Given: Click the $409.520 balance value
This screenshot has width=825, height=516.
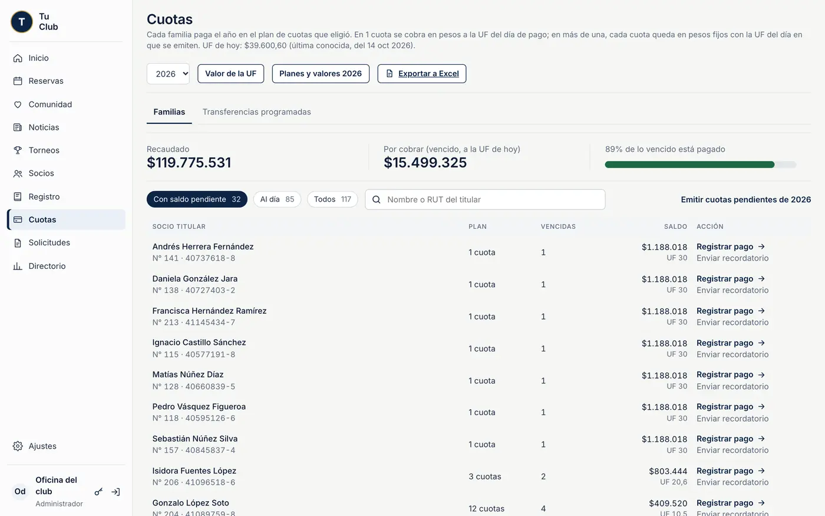Looking at the screenshot, I should click(x=668, y=503).
